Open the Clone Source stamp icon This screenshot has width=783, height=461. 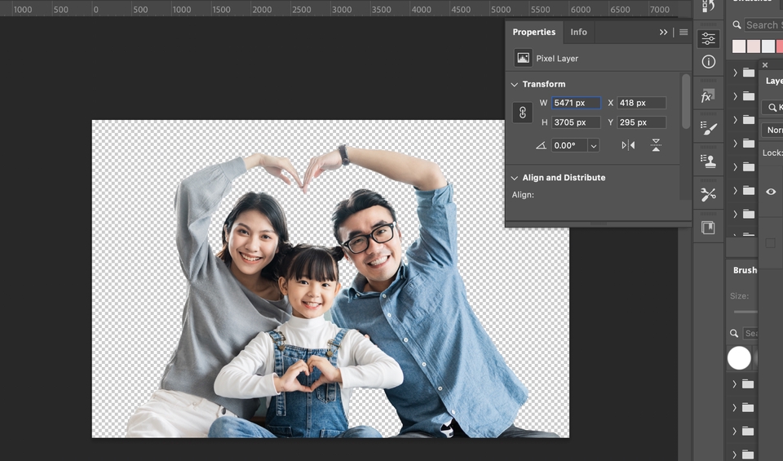(708, 161)
